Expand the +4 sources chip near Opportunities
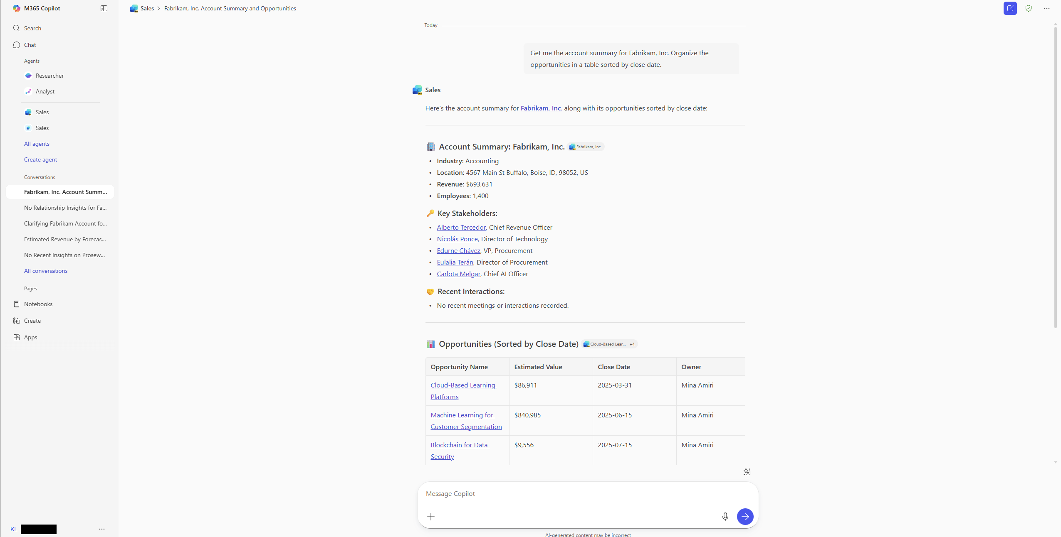Screen dimensions: 1061x537 click(631, 344)
